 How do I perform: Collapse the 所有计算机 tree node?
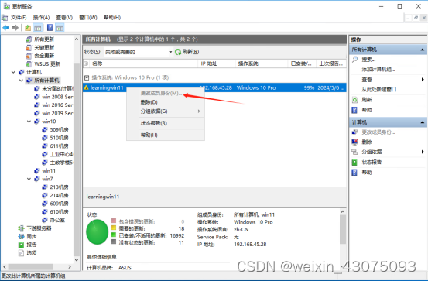pyautogui.click(x=21, y=81)
